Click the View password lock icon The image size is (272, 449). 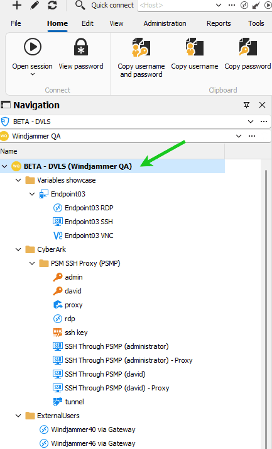coord(81,47)
